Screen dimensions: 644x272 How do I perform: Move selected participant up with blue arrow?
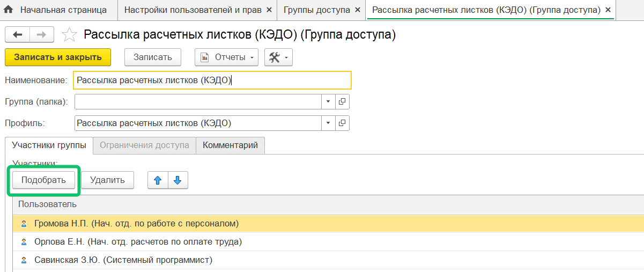click(x=158, y=180)
